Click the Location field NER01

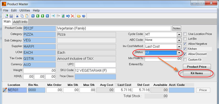pyautogui.click(x=17, y=90)
